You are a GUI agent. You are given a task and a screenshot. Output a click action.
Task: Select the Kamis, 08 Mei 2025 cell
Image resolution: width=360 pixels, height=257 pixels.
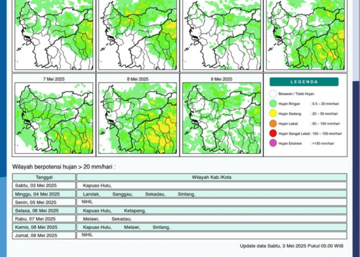(x=44, y=227)
